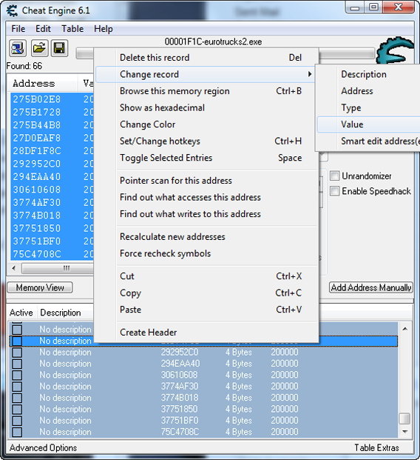The width and height of the screenshot is (420, 460).
Task: Pick Smart edit address submenu entry
Action: pyautogui.click(x=368, y=141)
